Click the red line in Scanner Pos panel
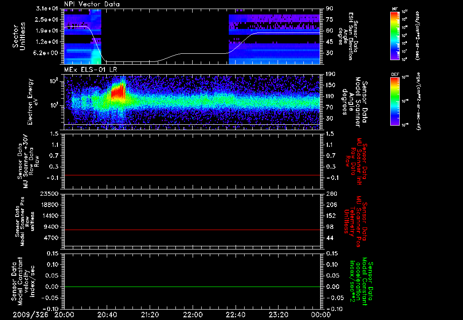 (192, 230)
